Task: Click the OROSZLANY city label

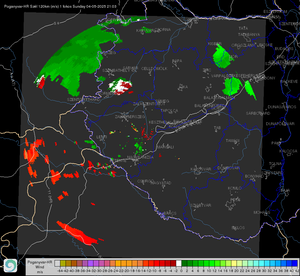Action: pos(243,45)
